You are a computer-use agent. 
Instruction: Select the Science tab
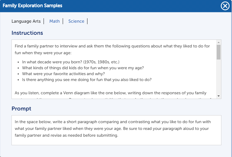click(76, 21)
